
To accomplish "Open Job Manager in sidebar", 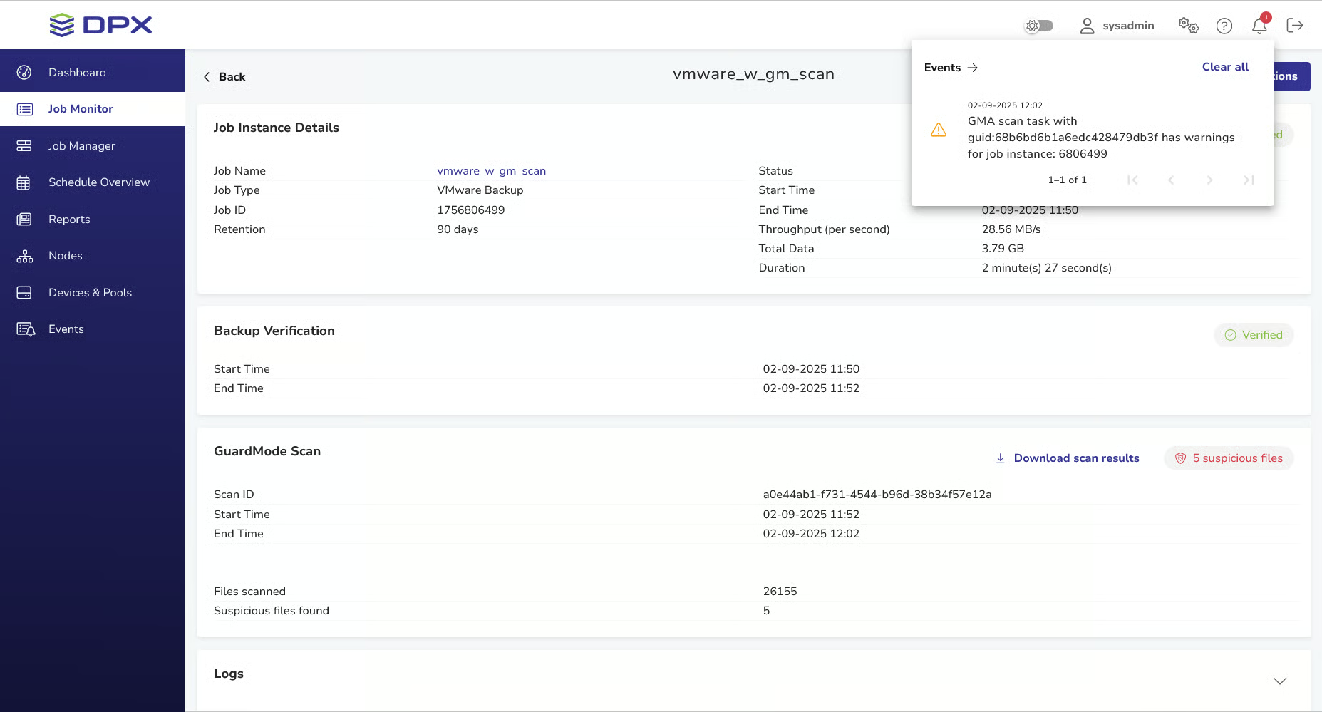I will 81,146.
